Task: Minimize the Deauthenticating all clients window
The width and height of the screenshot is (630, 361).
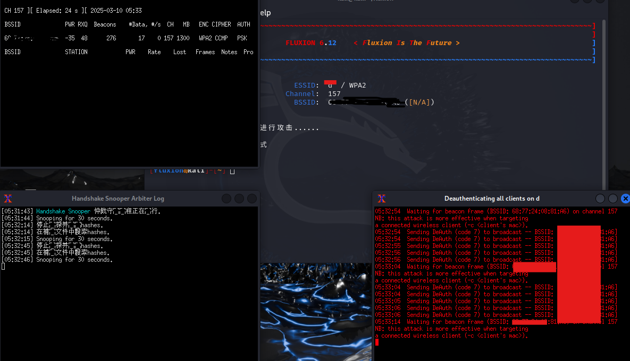Action: click(x=600, y=199)
